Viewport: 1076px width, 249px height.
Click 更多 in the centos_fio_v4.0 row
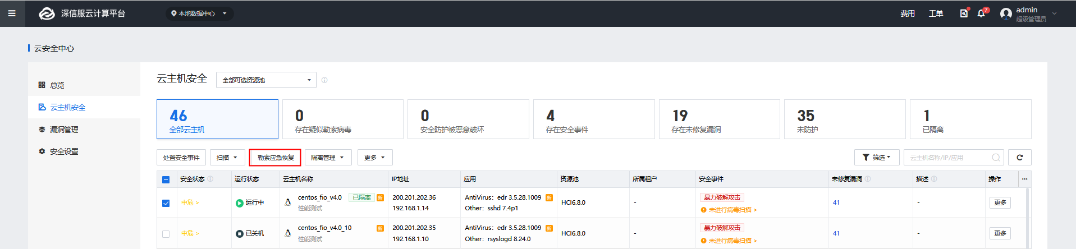tap(1000, 202)
